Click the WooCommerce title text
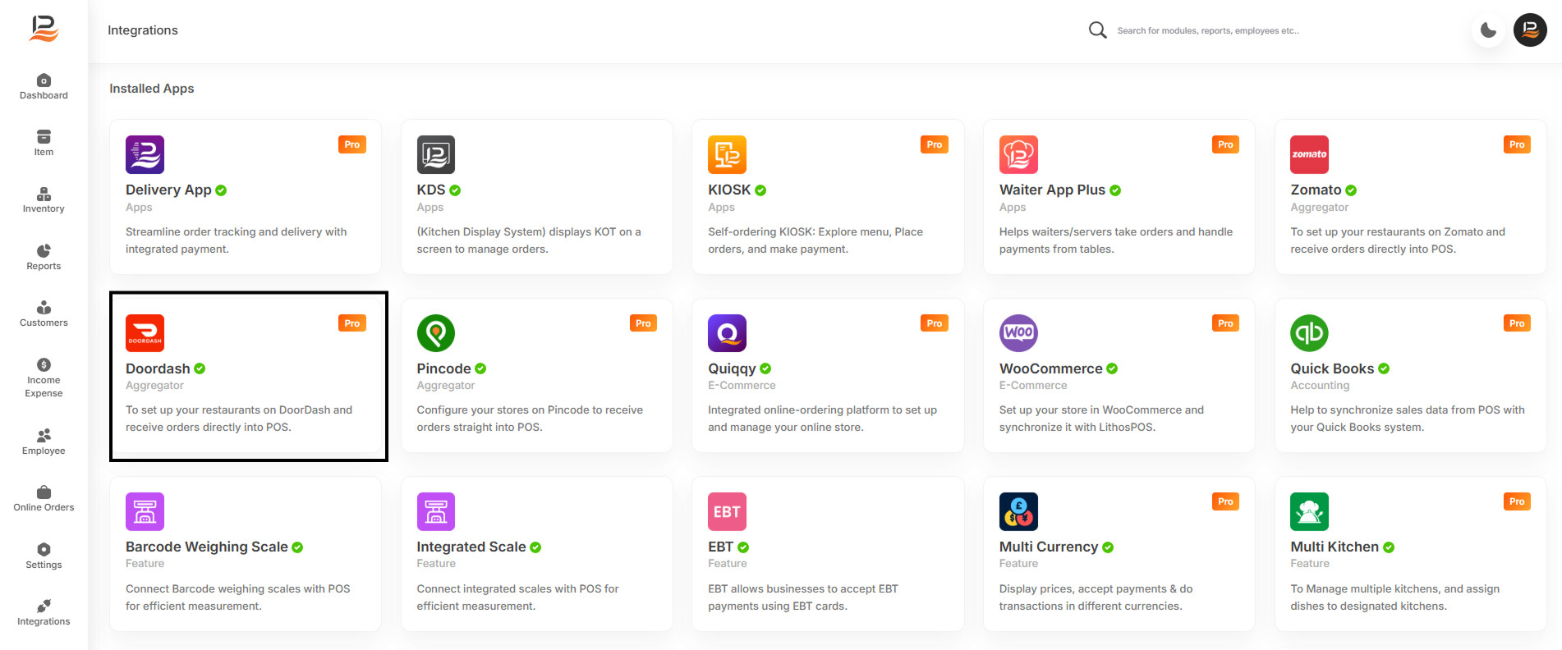This screenshot has height=650, width=1562. [1050, 368]
